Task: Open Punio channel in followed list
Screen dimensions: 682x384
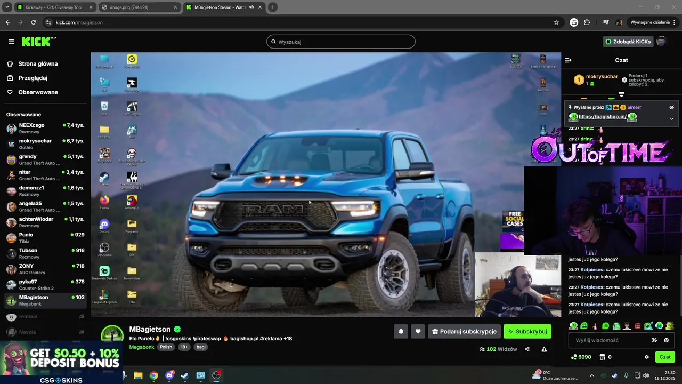Action: (x=45, y=238)
